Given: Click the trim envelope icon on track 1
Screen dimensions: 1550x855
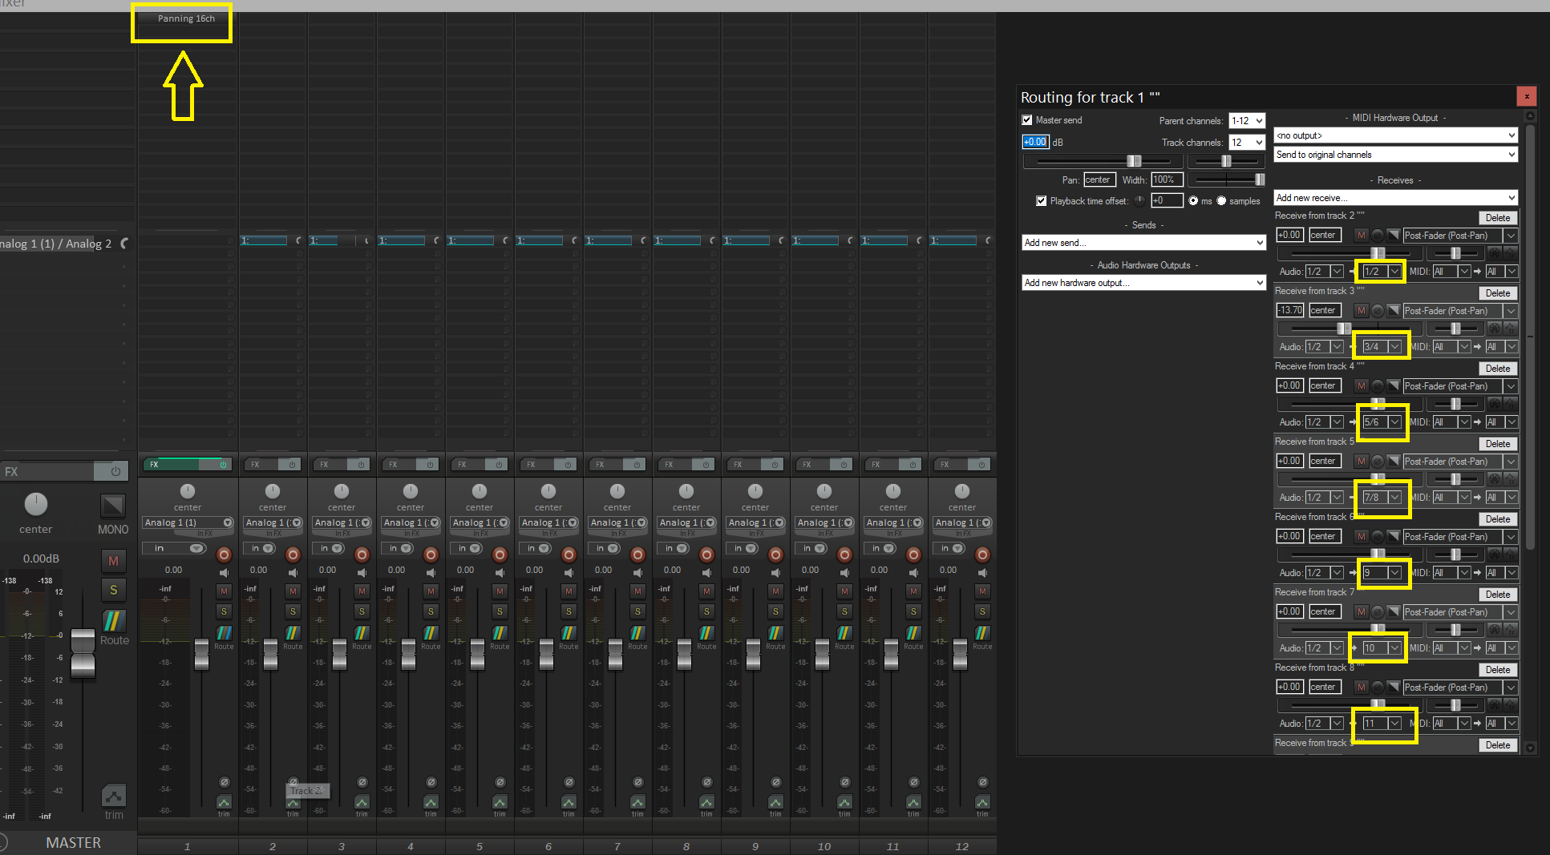Looking at the screenshot, I should coord(224,802).
